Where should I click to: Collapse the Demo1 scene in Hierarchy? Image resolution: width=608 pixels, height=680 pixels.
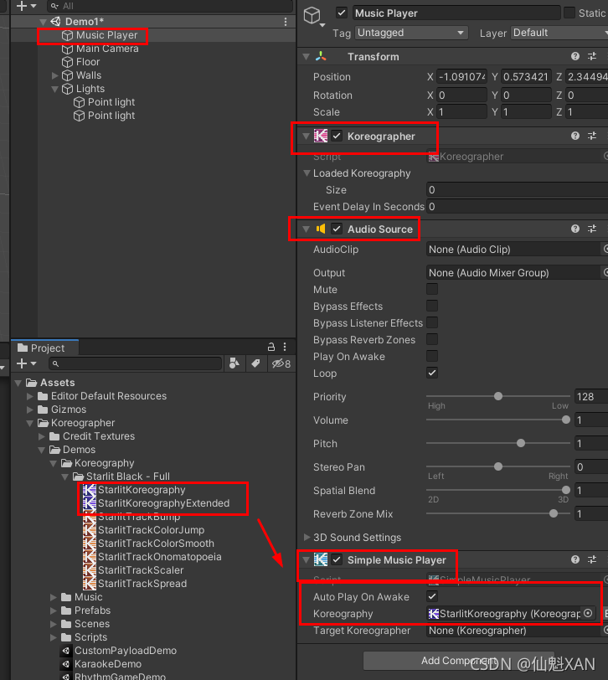pyautogui.click(x=43, y=22)
